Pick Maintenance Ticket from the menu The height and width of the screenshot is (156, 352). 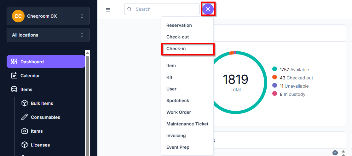tap(188, 124)
